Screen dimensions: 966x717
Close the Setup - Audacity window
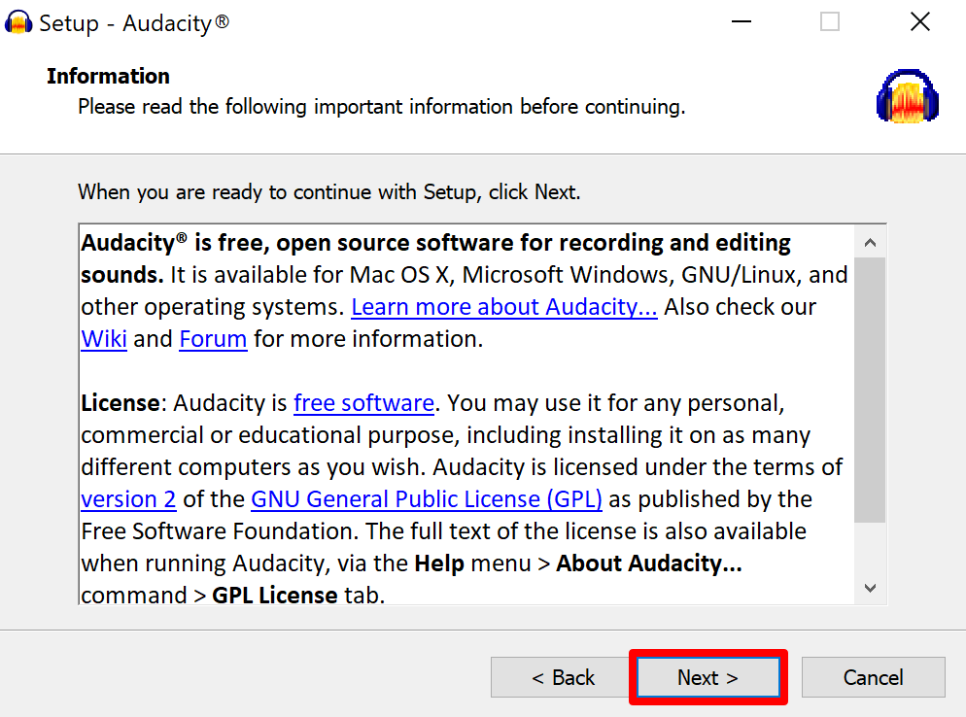919,21
